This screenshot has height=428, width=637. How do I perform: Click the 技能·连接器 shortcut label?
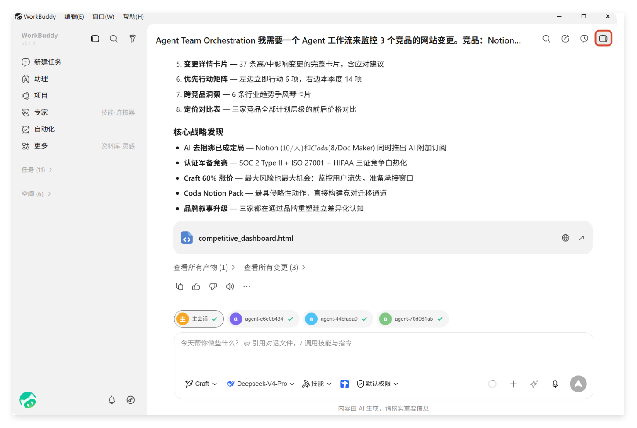pyautogui.click(x=118, y=112)
